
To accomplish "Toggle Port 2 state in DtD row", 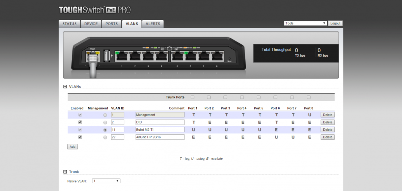I will [210, 122].
